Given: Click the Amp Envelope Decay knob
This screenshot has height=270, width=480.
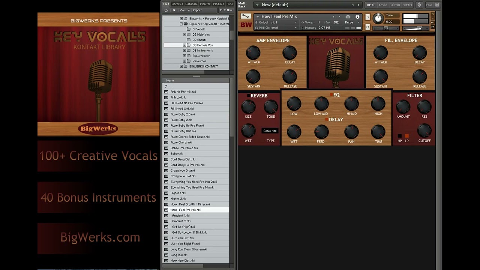Looking at the screenshot, I should (290, 53).
